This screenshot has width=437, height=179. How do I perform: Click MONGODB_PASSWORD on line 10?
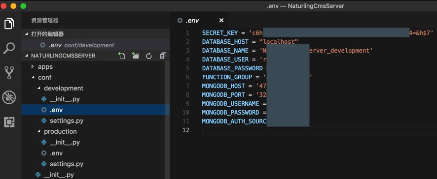pos(230,112)
